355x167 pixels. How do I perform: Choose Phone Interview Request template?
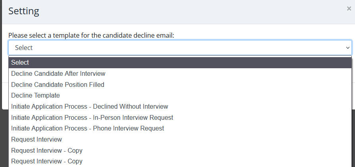point(88,129)
